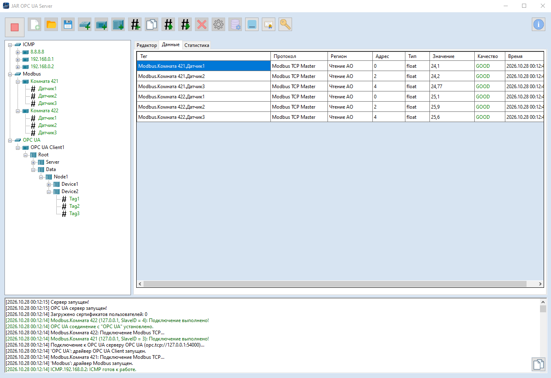The height and width of the screenshot is (378, 551).
Task: Add a new driver with plus icon
Action: tap(85, 24)
